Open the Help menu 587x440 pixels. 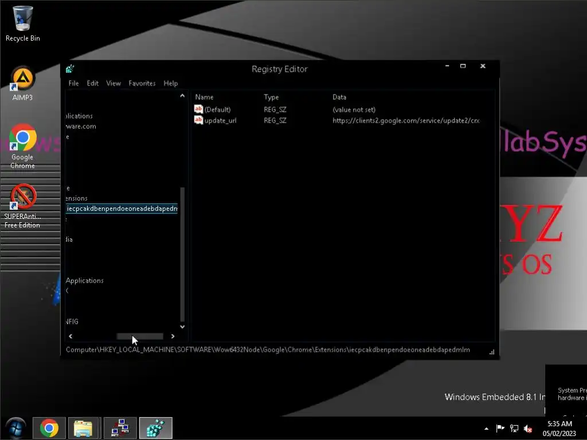pyautogui.click(x=171, y=83)
